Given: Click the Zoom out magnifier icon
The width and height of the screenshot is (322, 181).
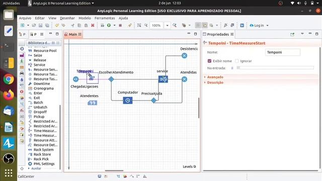Looking at the screenshot, I should click(146, 25).
